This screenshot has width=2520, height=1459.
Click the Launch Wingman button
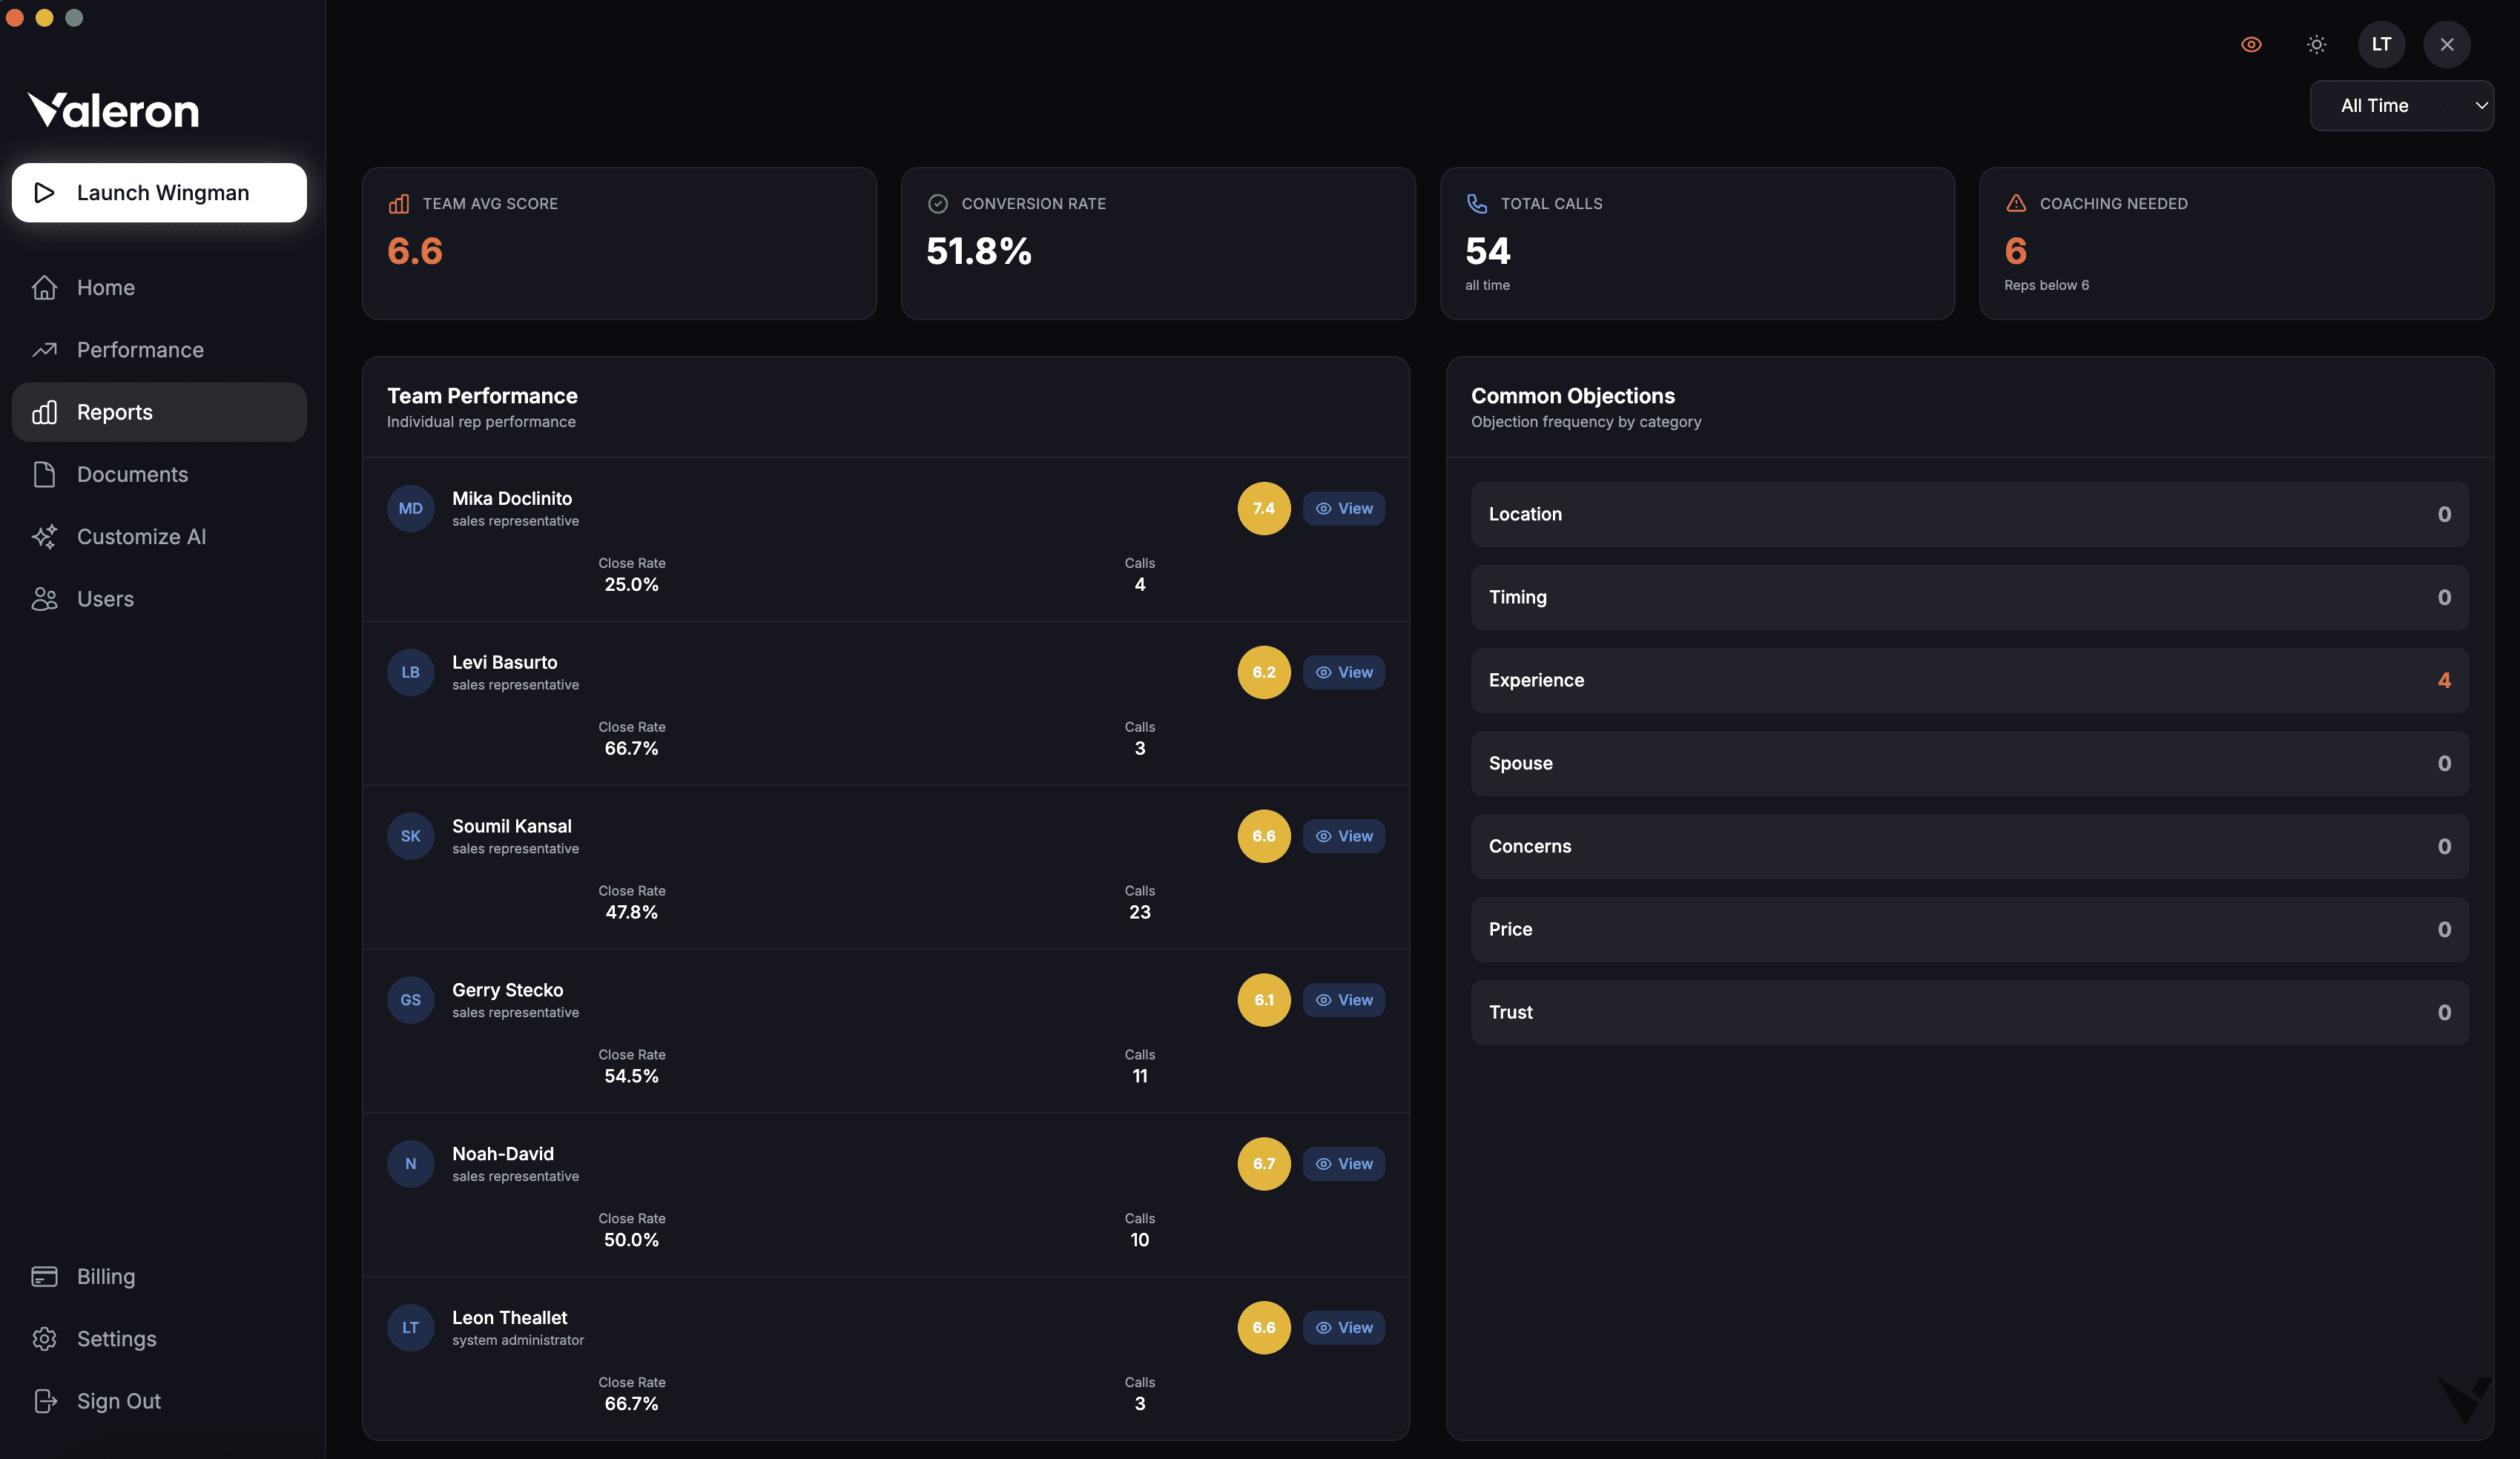(x=159, y=193)
